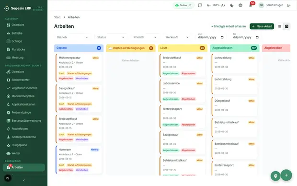This screenshot has height=186, width=297.
Task: Open the Betrieb filter dropdown
Action: [x=72, y=37]
